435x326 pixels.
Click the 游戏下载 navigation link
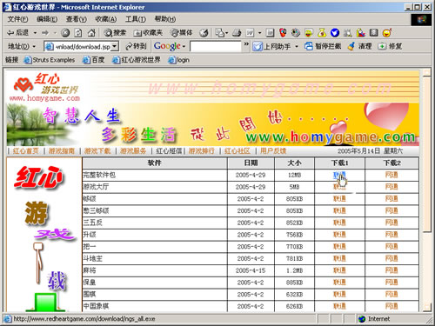click(x=97, y=150)
